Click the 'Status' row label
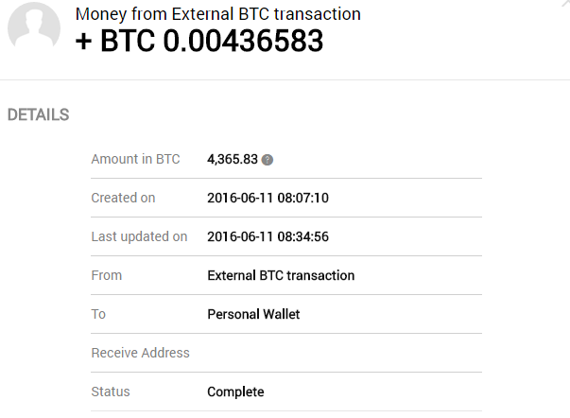 pyautogui.click(x=111, y=392)
